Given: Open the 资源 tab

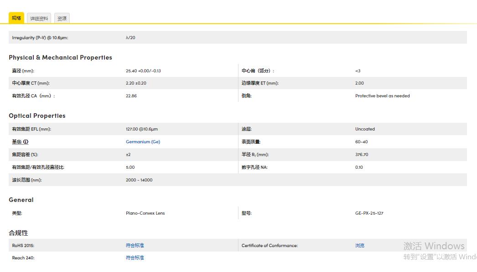Looking at the screenshot, I should click(62, 18).
